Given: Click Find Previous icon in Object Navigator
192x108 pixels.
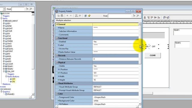Looking at the screenshot, I should (x=31, y=9).
